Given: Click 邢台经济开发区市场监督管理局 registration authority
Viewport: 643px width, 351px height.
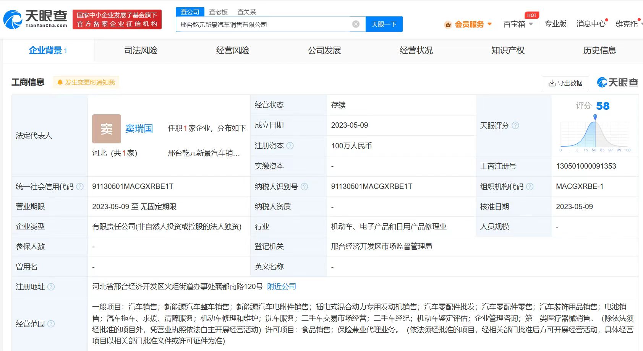Looking at the screenshot, I should (382, 247).
